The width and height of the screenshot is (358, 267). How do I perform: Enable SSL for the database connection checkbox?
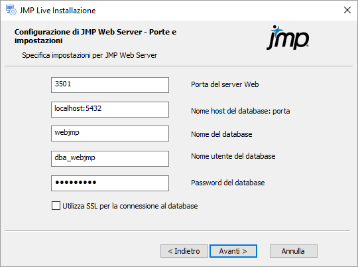[x=56, y=206]
